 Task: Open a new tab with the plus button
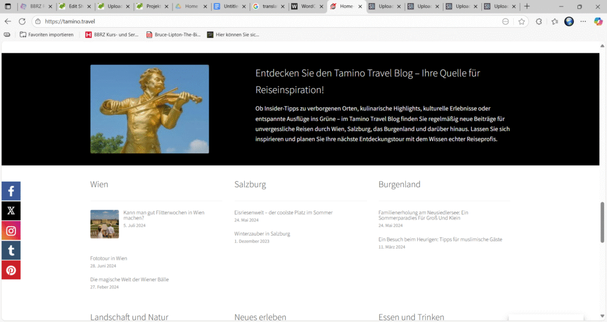click(527, 7)
